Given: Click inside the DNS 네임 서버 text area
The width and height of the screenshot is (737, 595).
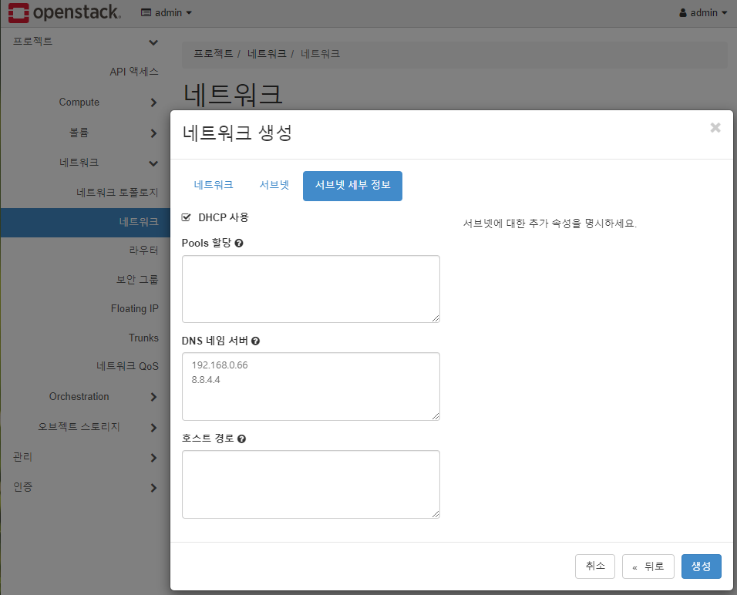Looking at the screenshot, I should click(311, 386).
